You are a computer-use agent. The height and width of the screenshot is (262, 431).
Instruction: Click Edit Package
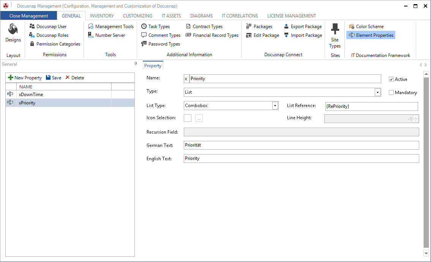click(263, 35)
